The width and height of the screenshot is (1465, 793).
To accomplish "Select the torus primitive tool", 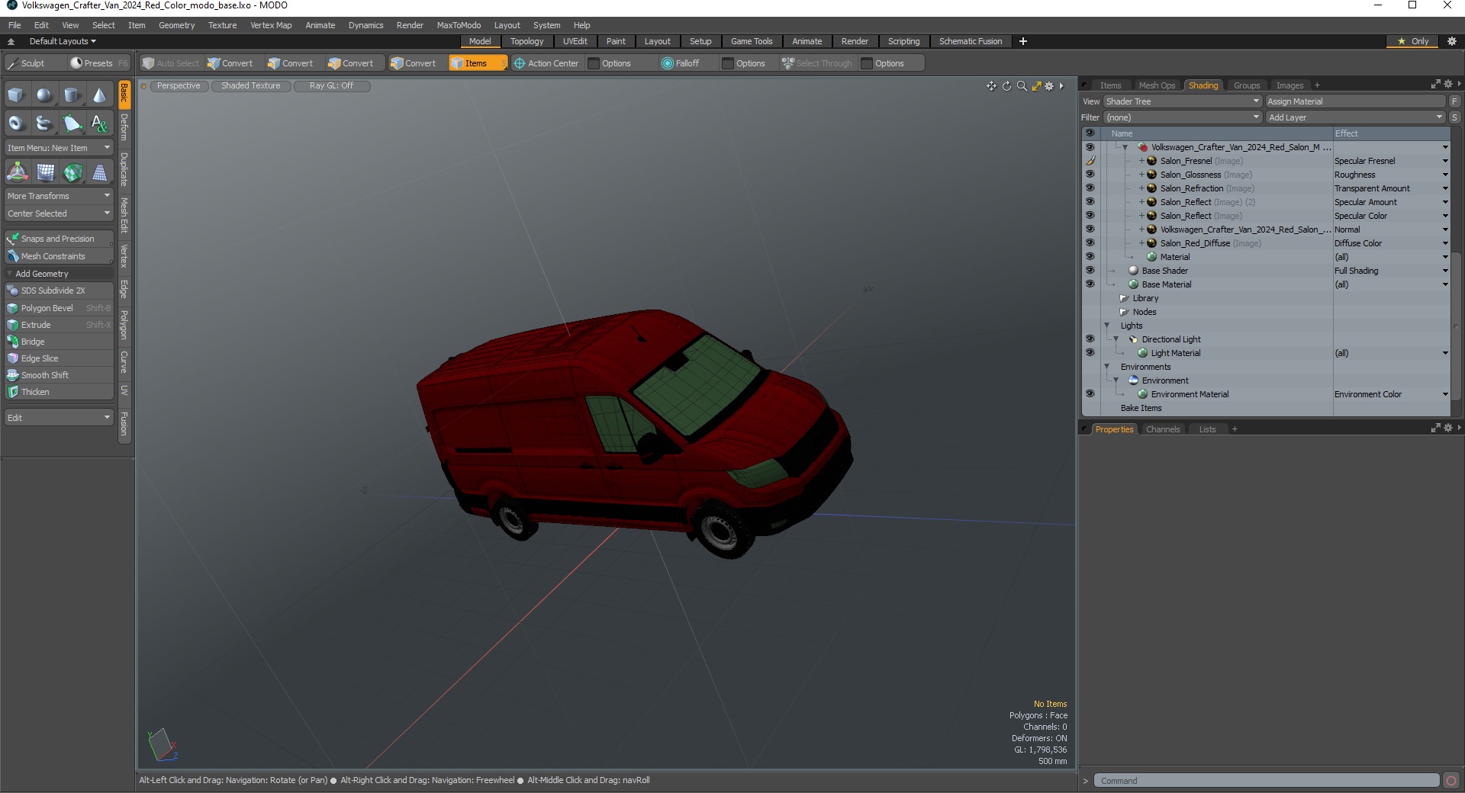I will point(16,123).
